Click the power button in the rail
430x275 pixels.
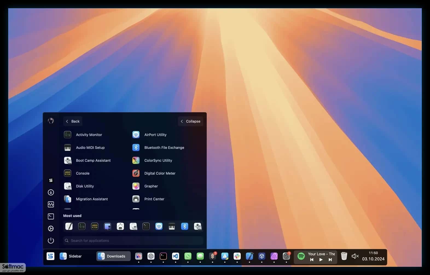point(51,241)
